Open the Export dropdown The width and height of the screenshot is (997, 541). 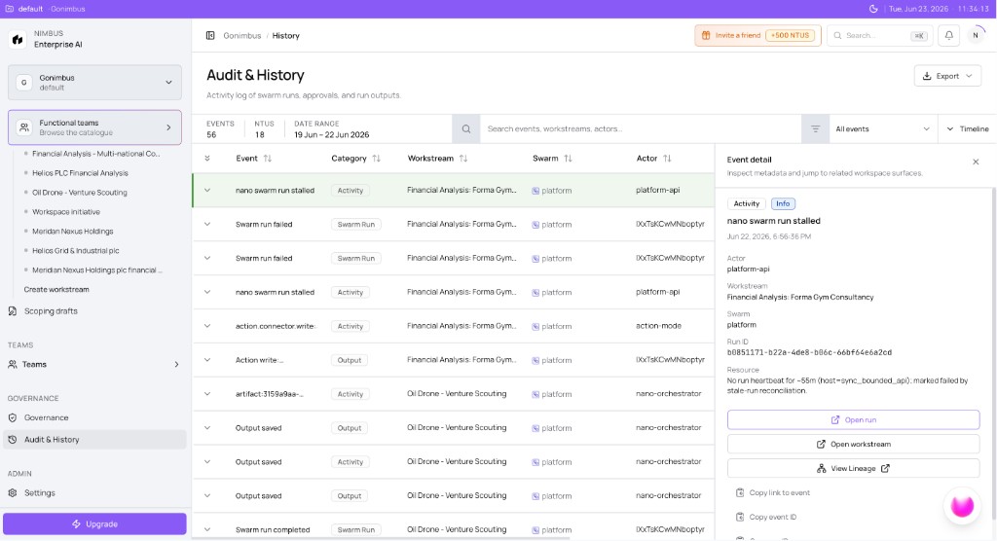[x=947, y=76]
